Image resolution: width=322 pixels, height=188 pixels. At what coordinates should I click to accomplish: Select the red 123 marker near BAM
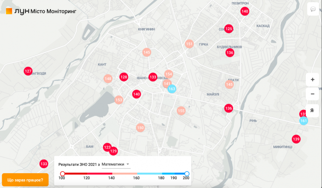coord(107,147)
